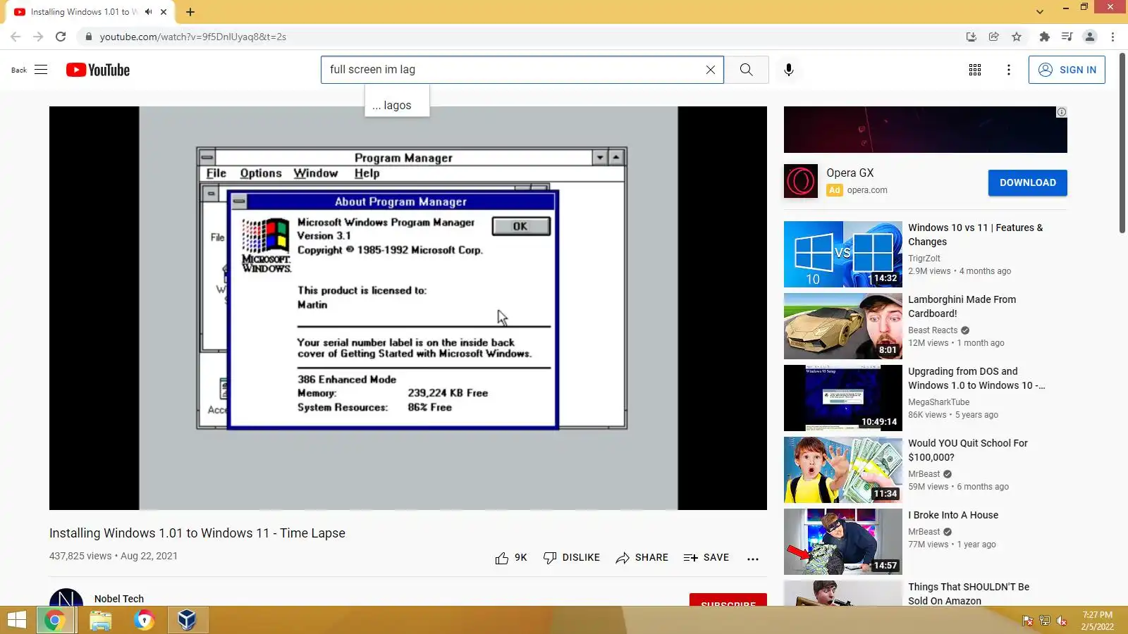Go back with the browser back arrow
Viewport: 1128px width, 634px height.
tap(16, 37)
